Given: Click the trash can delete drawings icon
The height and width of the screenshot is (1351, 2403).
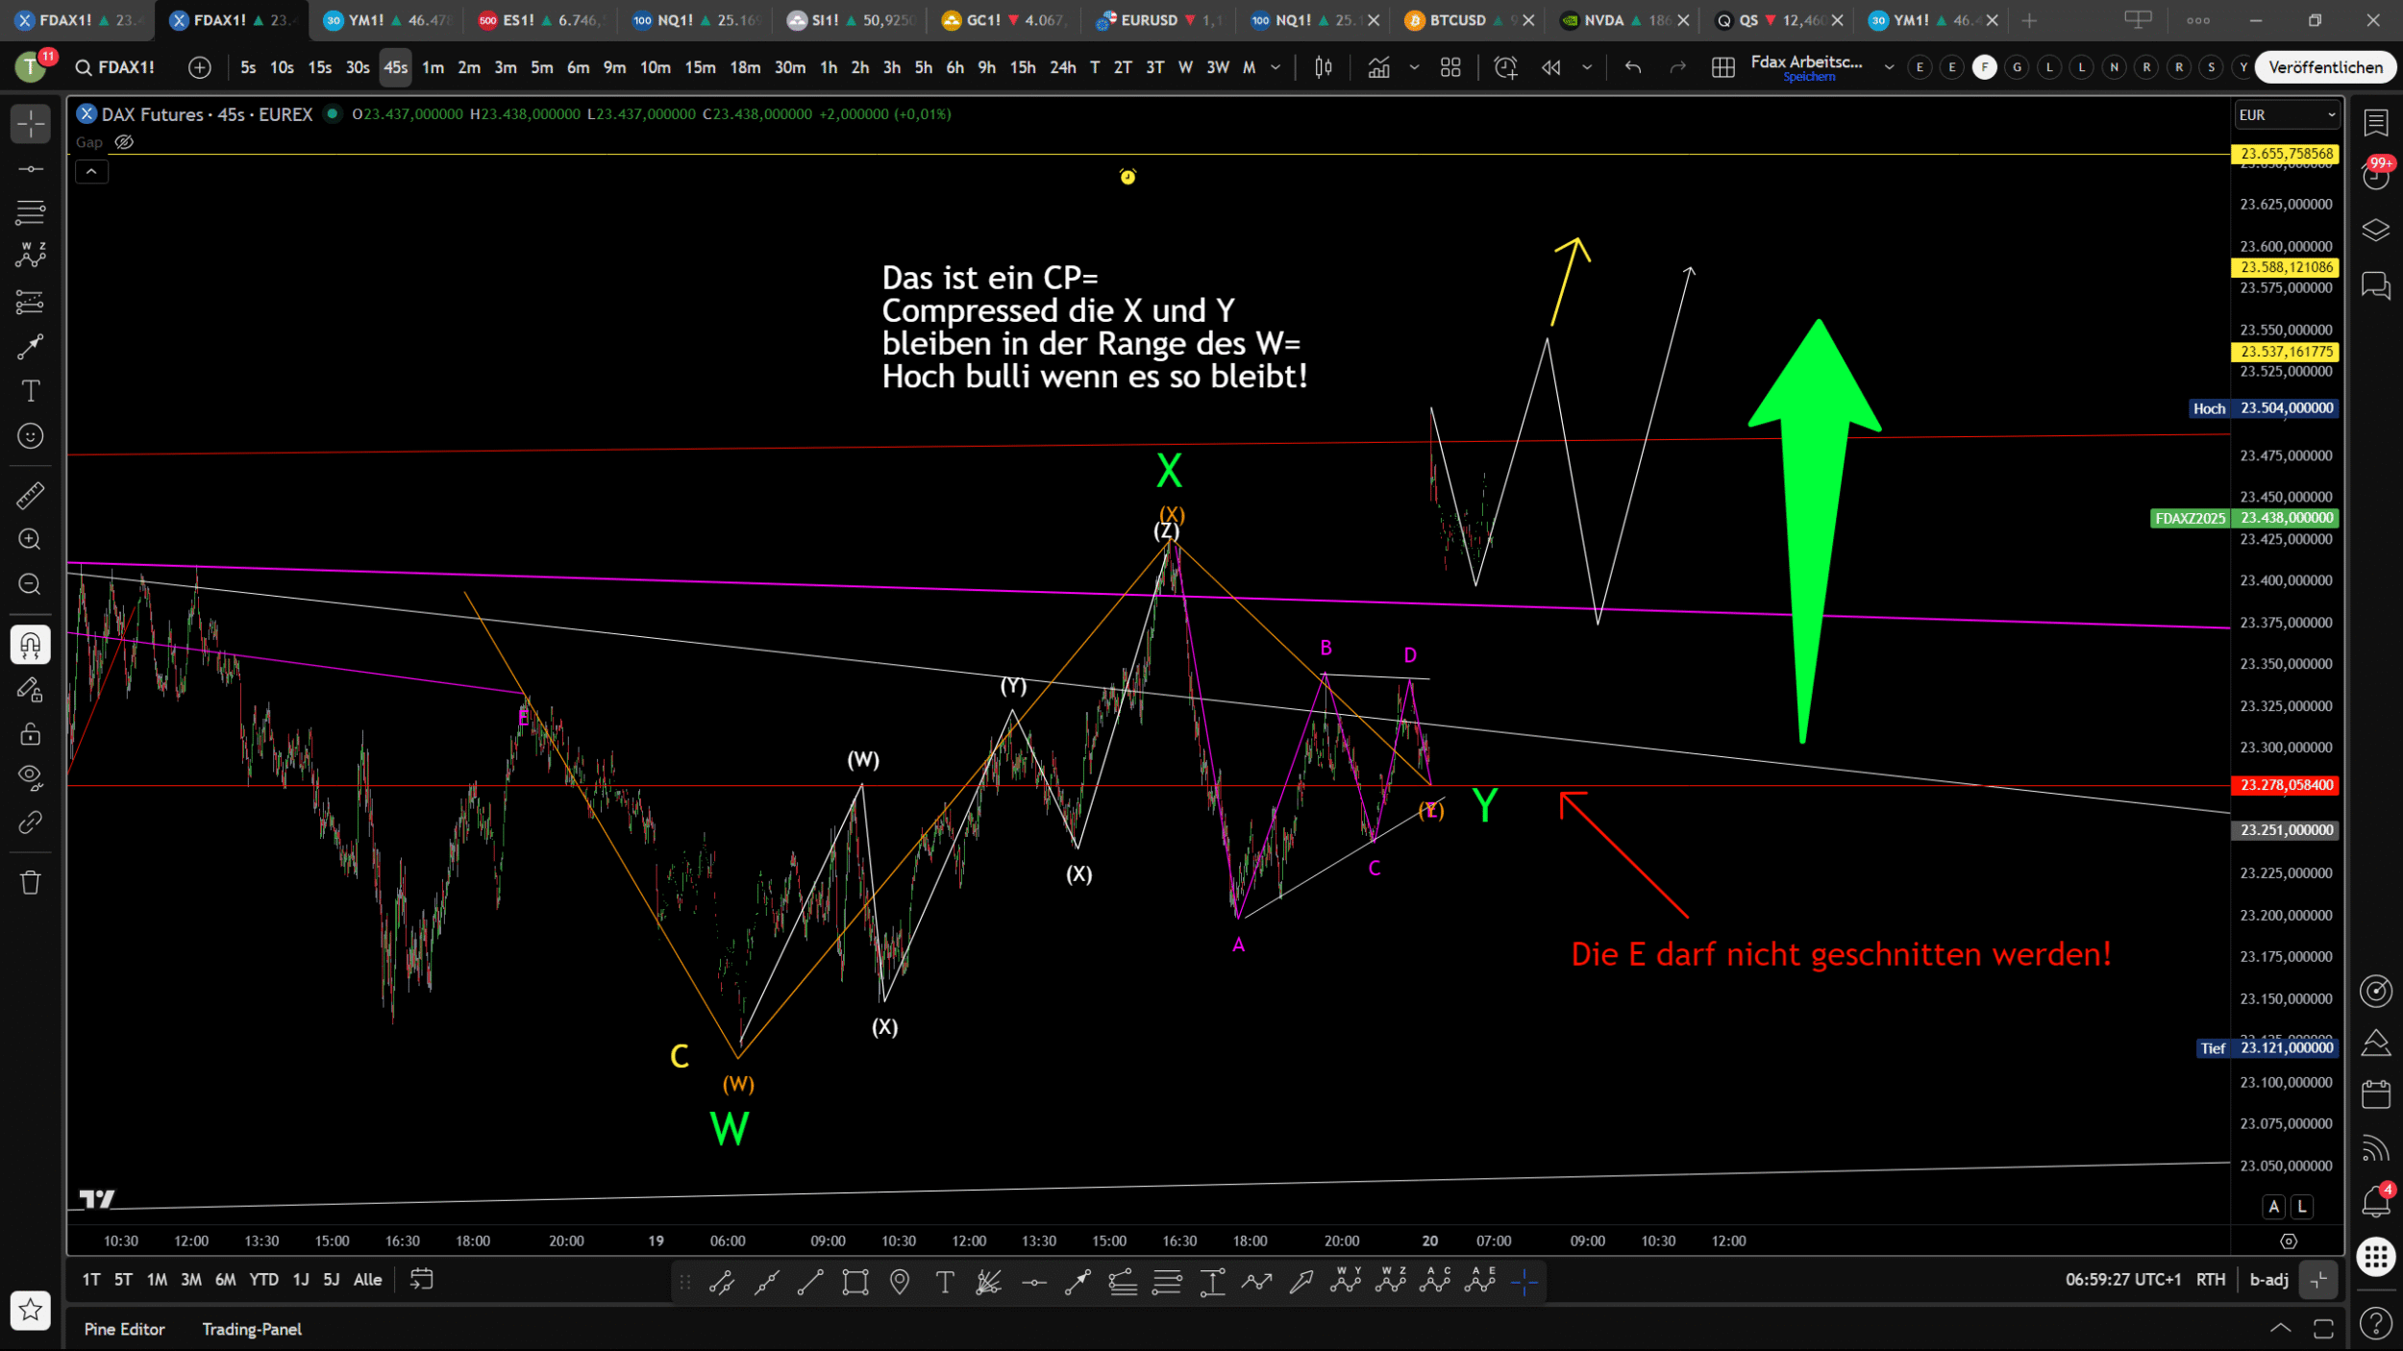Looking at the screenshot, I should [30, 882].
